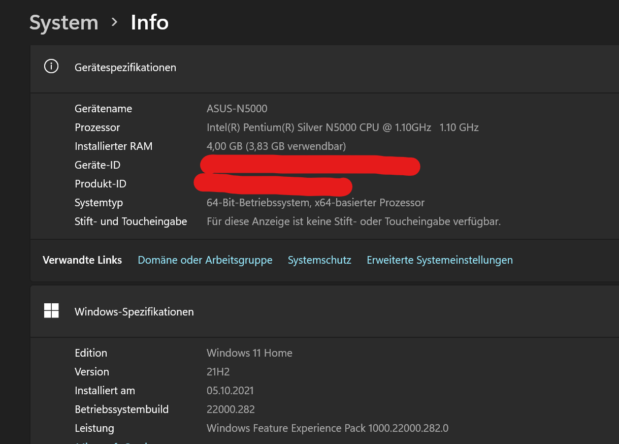Click the Windows logo icon beside Windows-Spezifikationen
This screenshot has width=619, height=444.
point(51,311)
